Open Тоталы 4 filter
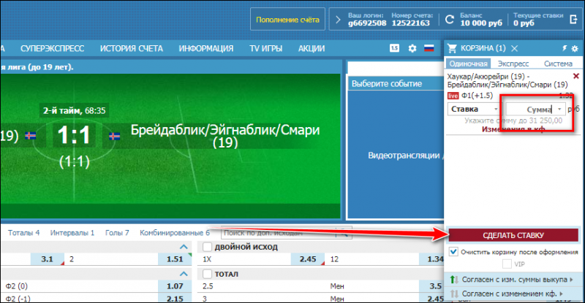Screen dimensions: 585x303 24,233
